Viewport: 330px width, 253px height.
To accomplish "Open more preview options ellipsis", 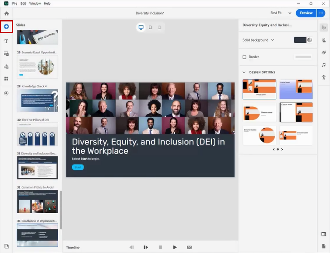I will coord(321,13).
